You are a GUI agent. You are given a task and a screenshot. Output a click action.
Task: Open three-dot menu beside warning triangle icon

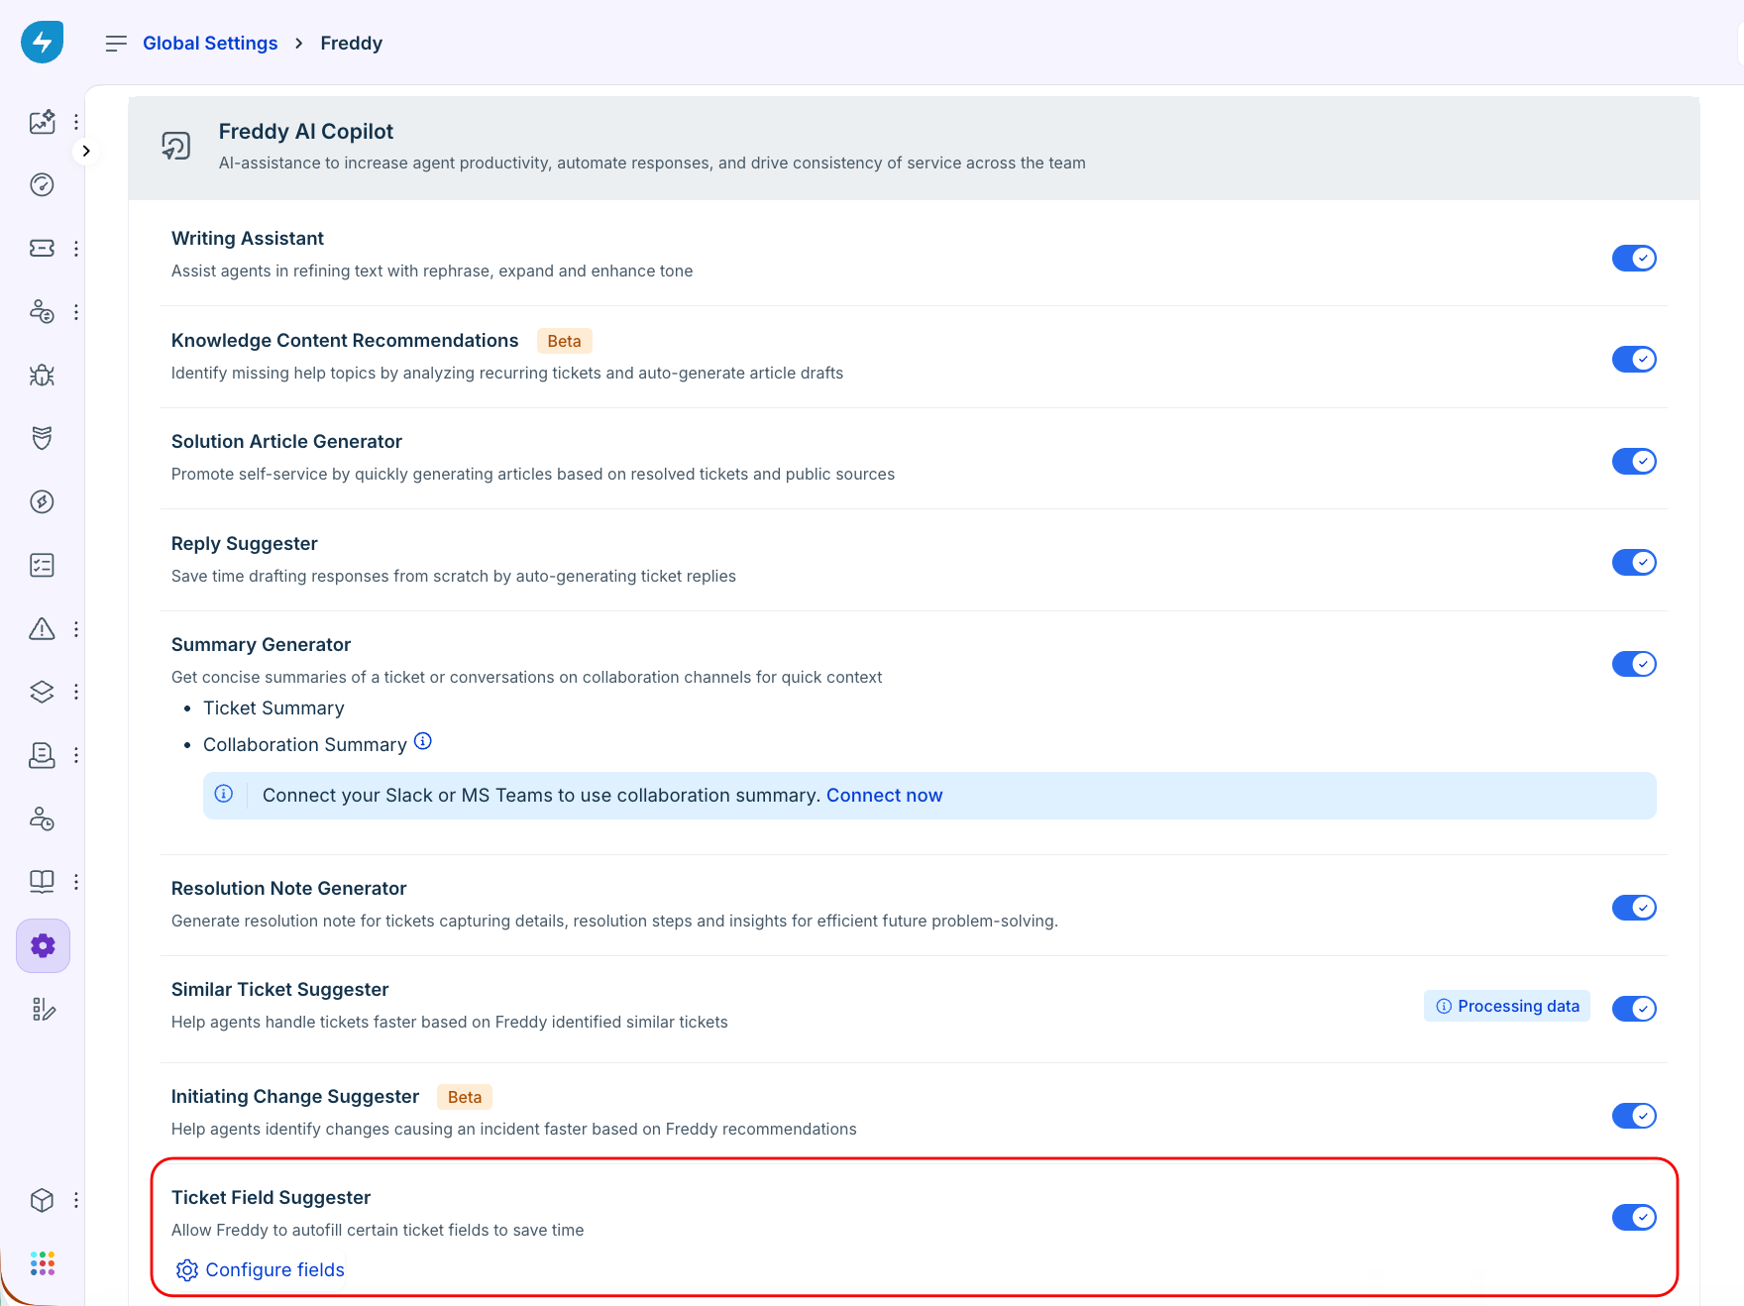[x=76, y=629]
